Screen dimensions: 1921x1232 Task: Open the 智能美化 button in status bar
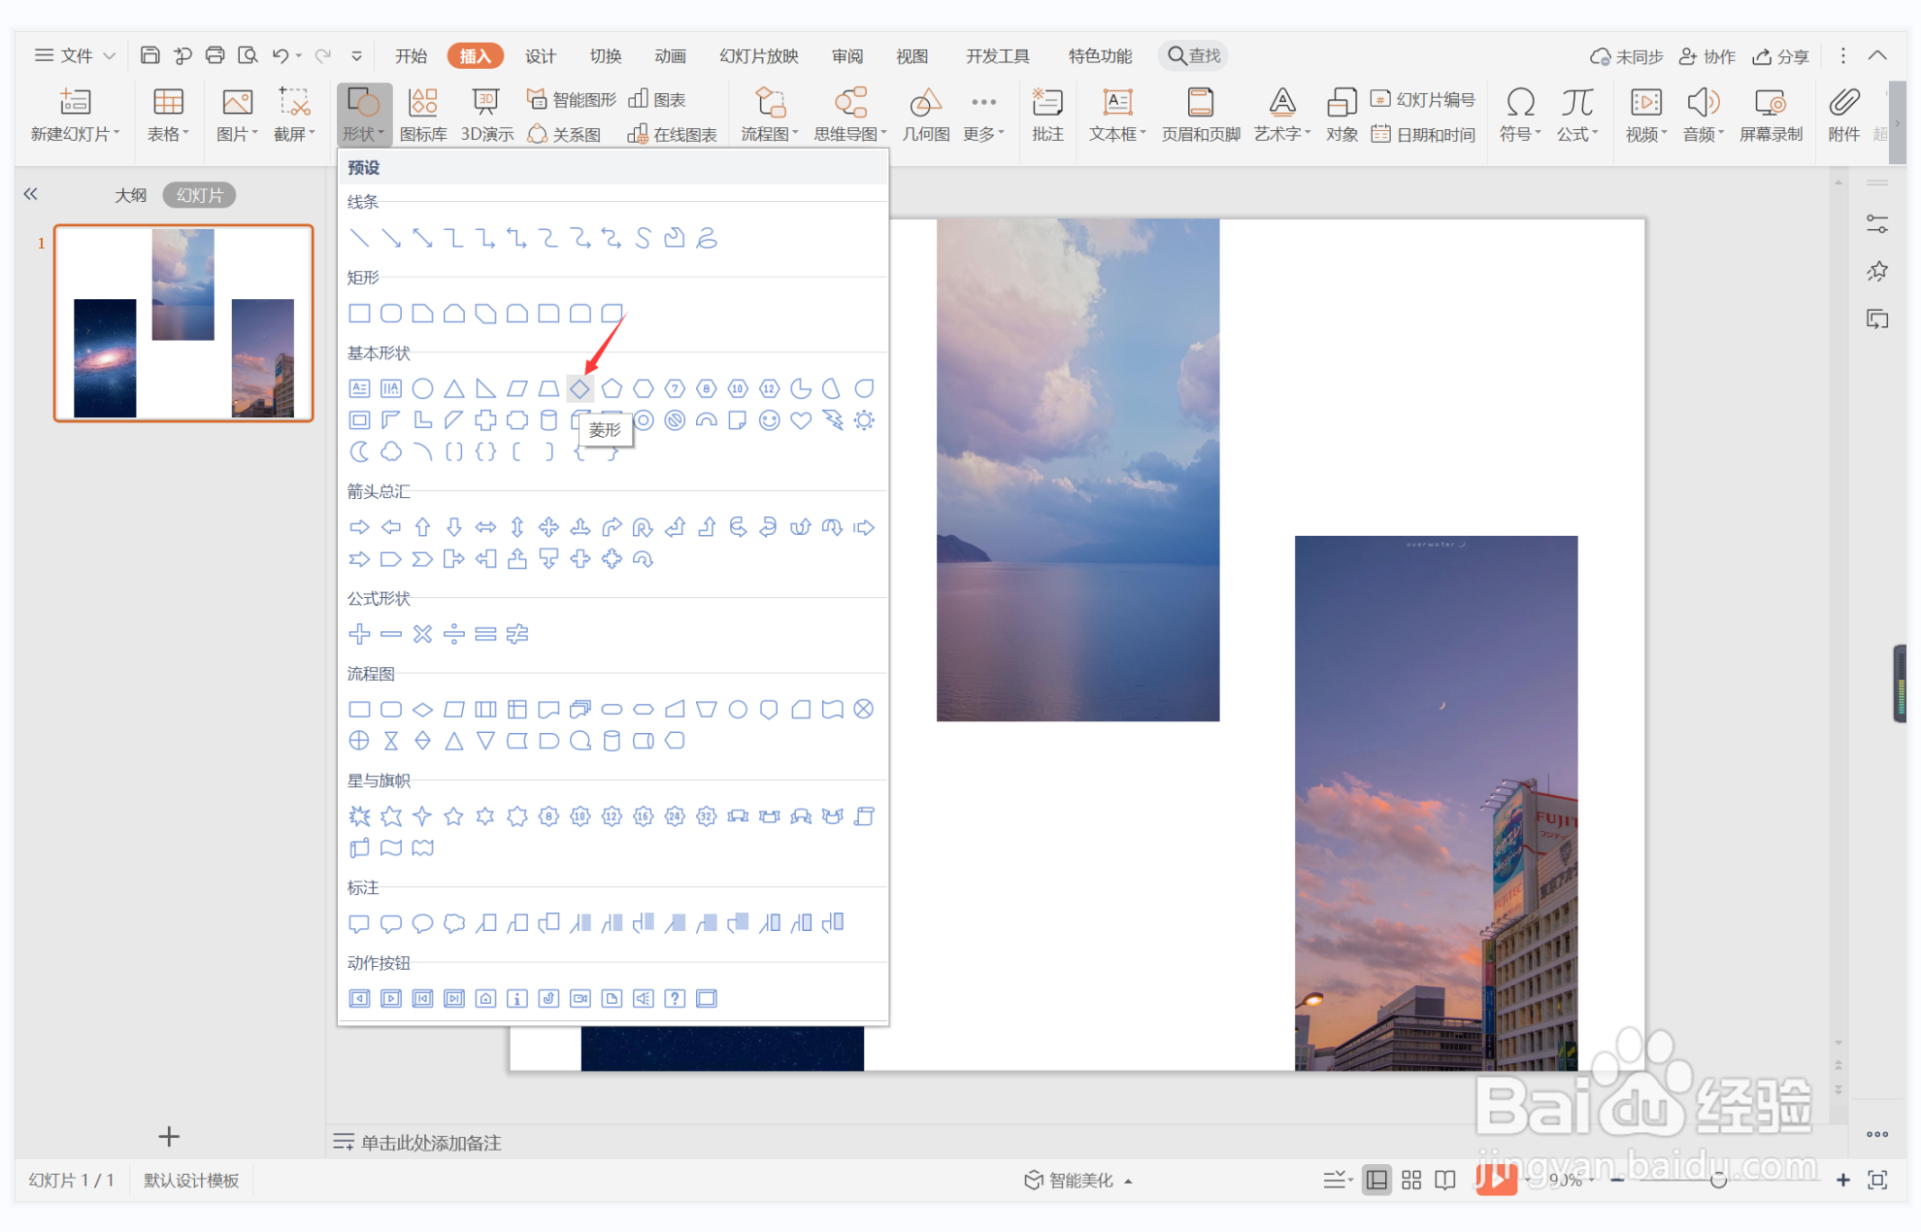(x=1077, y=1181)
